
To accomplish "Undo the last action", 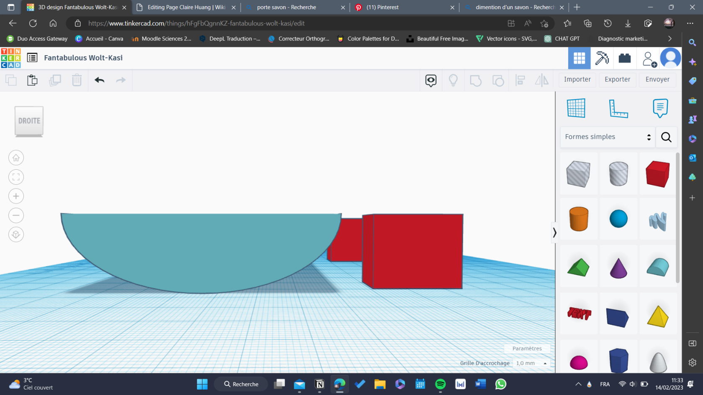I will pyautogui.click(x=99, y=80).
